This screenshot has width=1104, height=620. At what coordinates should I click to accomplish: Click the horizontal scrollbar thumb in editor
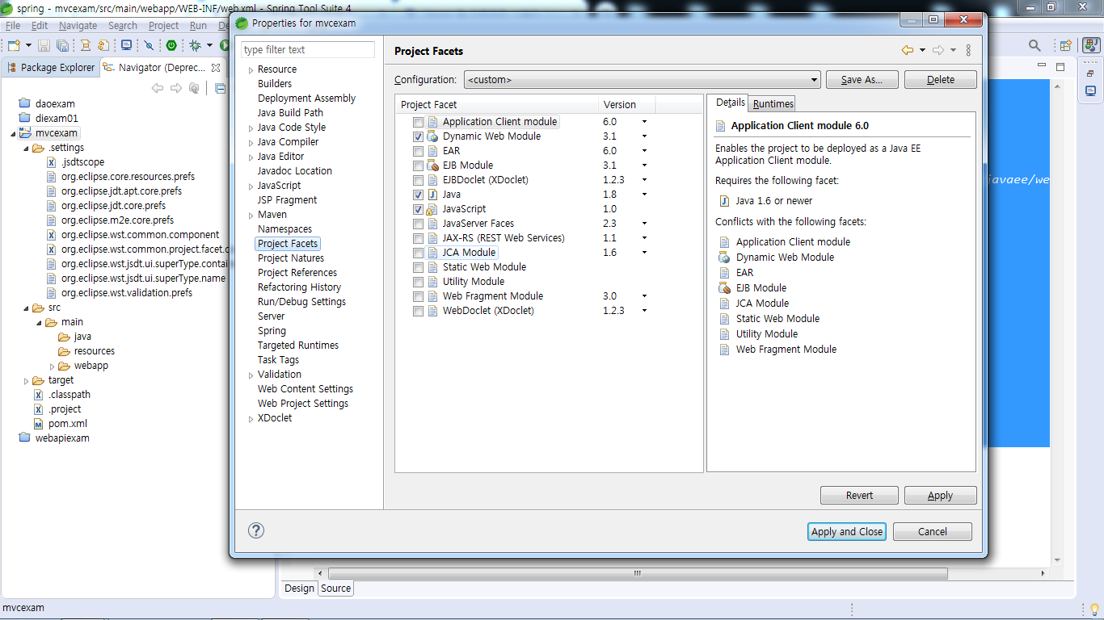coord(637,573)
